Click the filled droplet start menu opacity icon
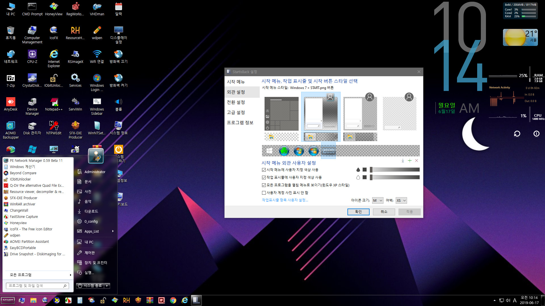 pos(358,170)
